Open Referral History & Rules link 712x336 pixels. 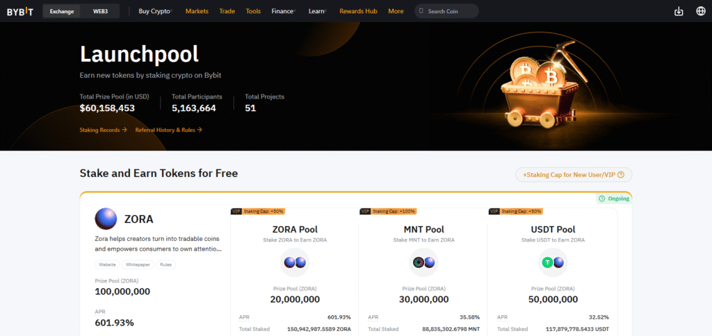(x=168, y=130)
